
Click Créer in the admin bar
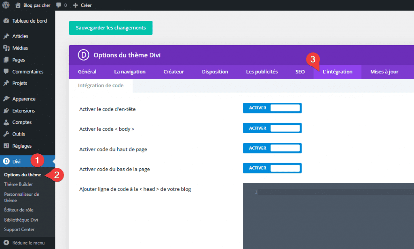(86, 5)
